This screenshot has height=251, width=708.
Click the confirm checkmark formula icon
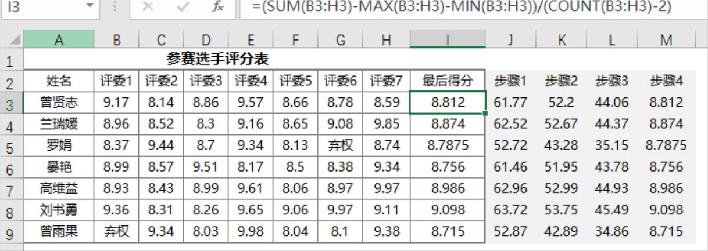click(183, 8)
